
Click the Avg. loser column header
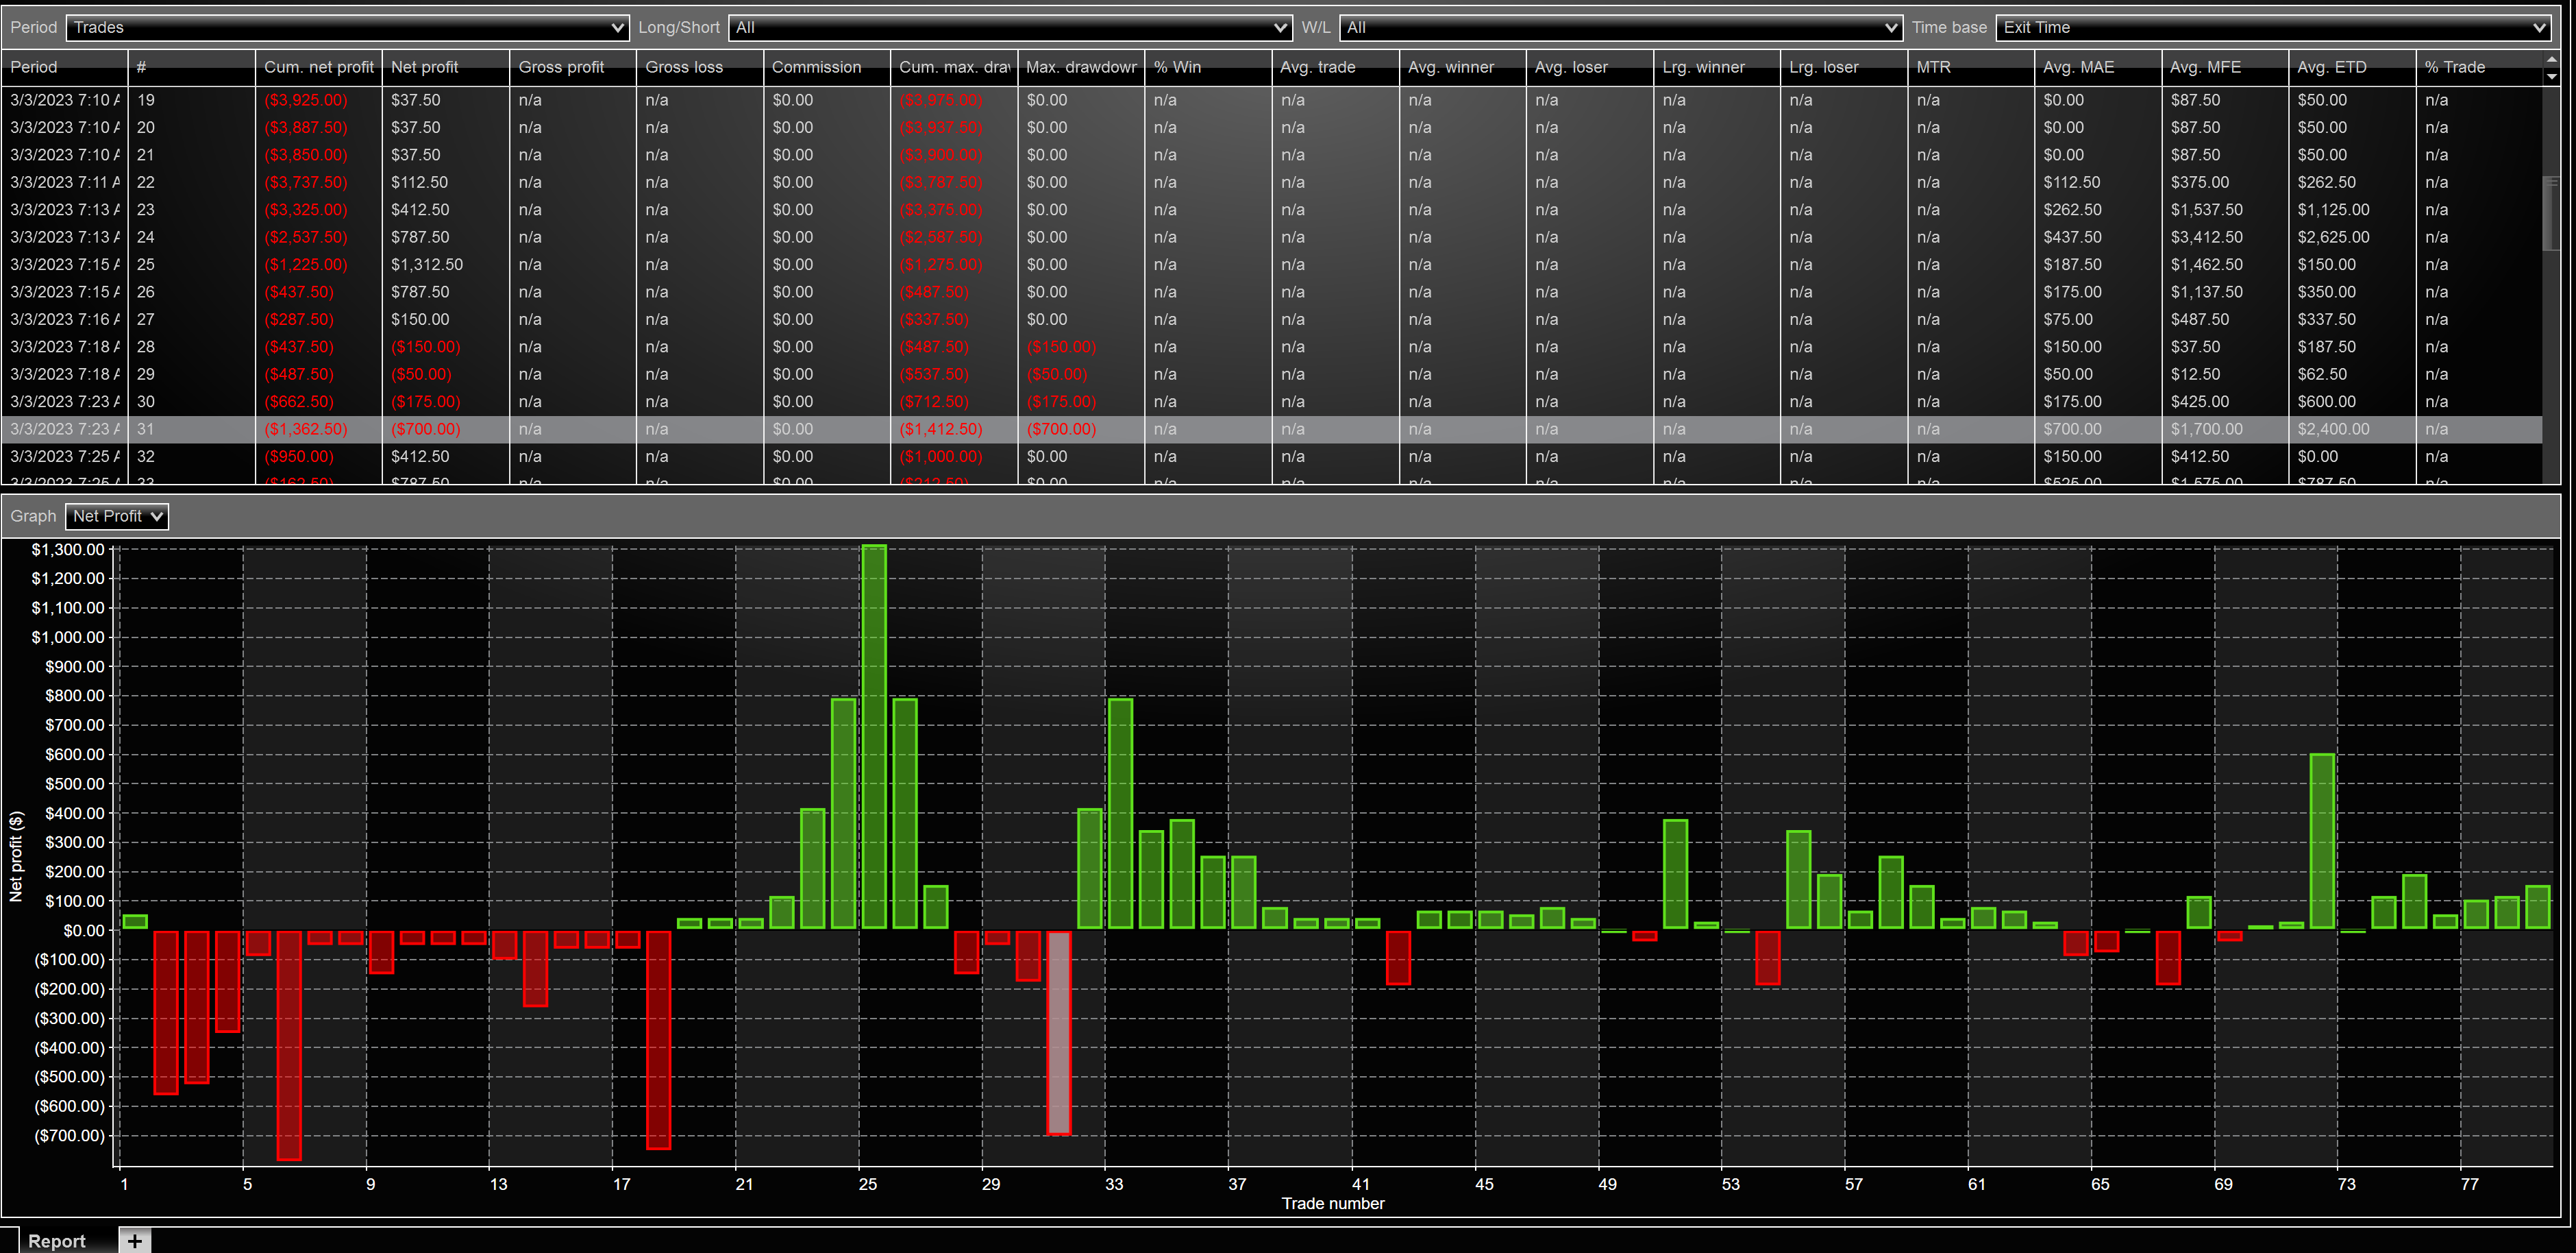point(1589,67)
